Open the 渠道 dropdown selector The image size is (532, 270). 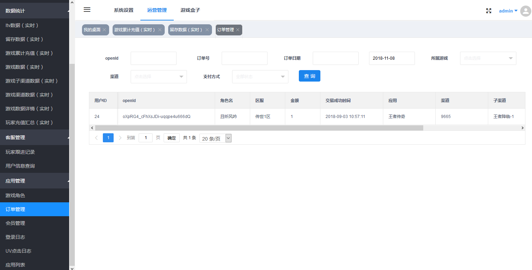pyautogui.click(x=158, y=77)
